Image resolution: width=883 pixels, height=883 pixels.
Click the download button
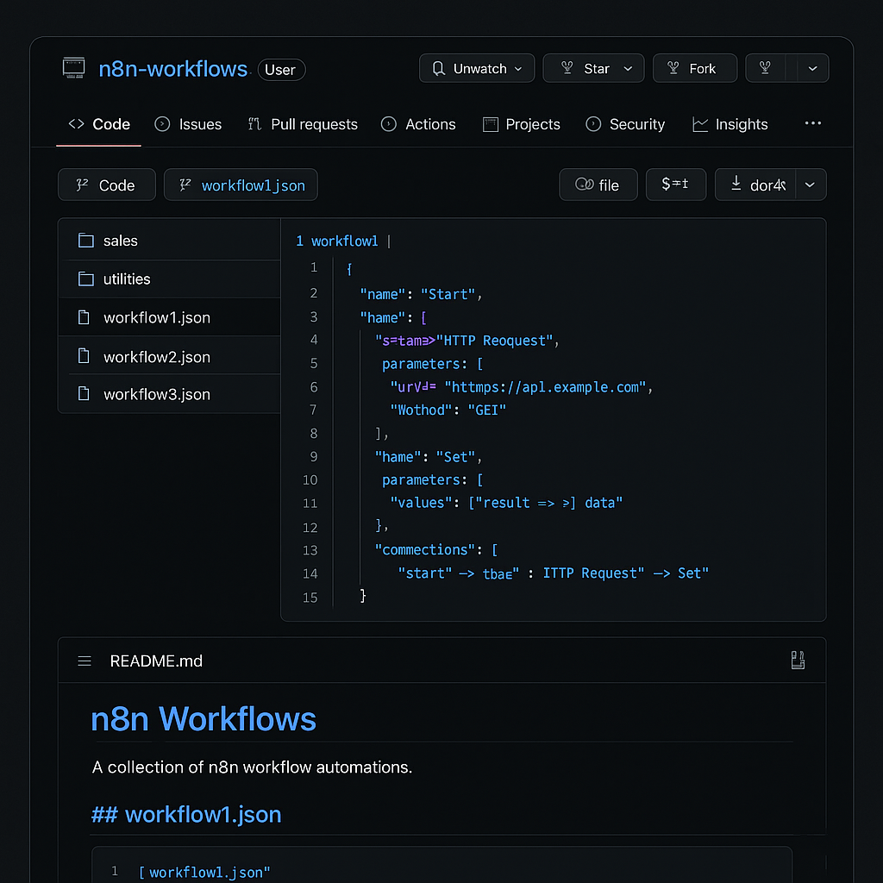(755, 185)
